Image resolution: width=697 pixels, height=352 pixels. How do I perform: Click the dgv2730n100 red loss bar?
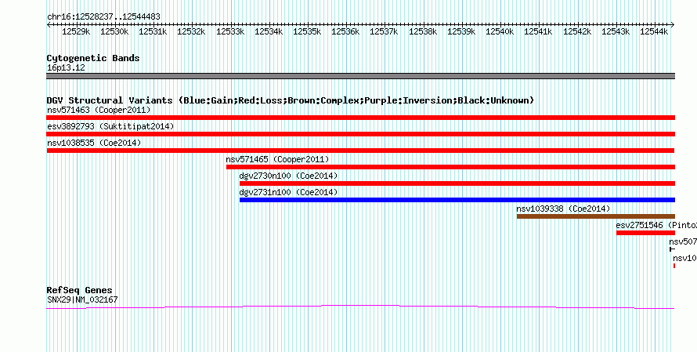click(x=457, y=183)
